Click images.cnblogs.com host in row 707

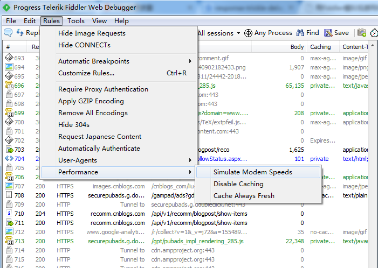click(x=119, y=186)
